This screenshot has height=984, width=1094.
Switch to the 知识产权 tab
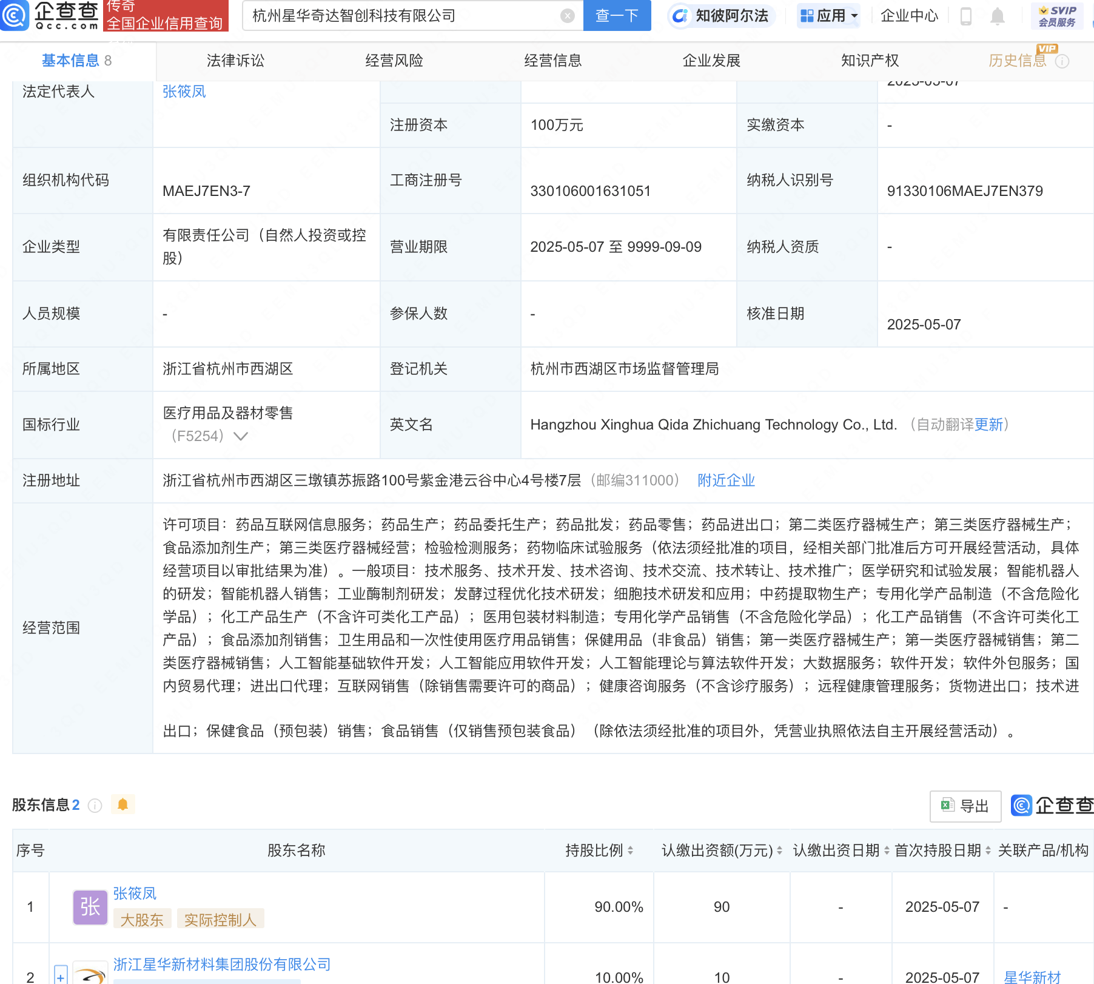pyautogui.click(x=870, y=61)
